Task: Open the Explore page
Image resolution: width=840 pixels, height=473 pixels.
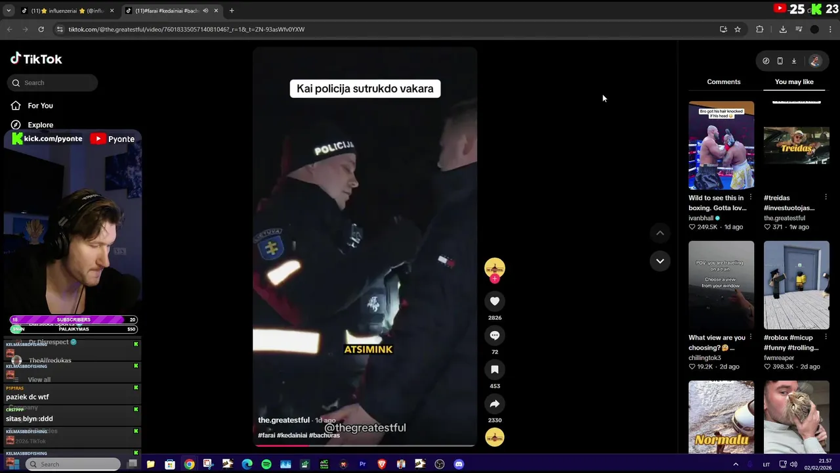Action: [40, 125]
